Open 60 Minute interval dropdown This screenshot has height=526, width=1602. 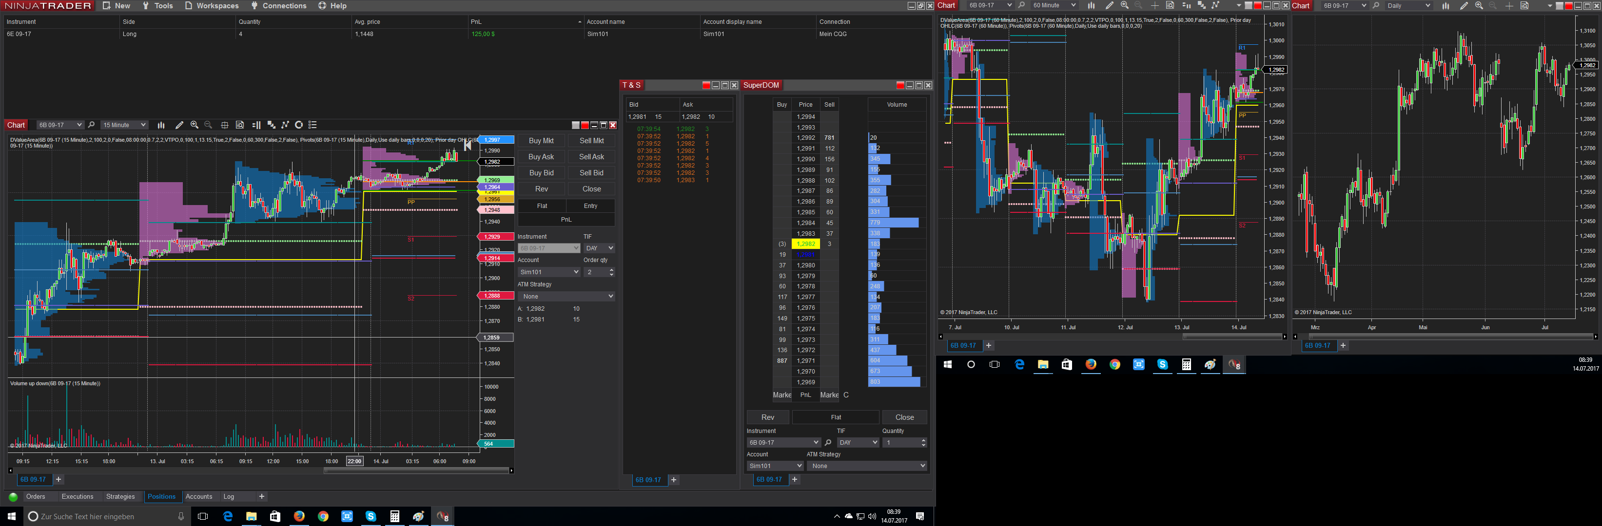(1054, 5)
